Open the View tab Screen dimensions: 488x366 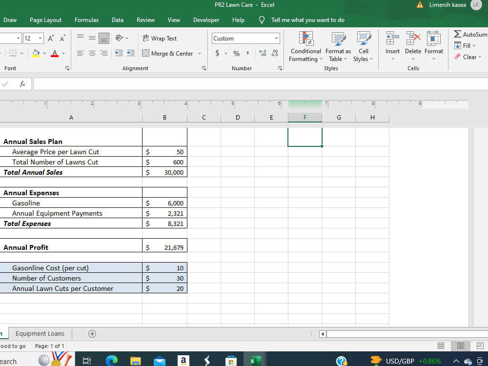tap(174, 20)
